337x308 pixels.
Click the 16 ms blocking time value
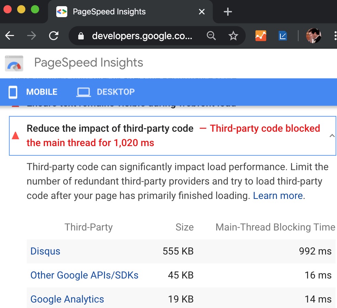318,275
